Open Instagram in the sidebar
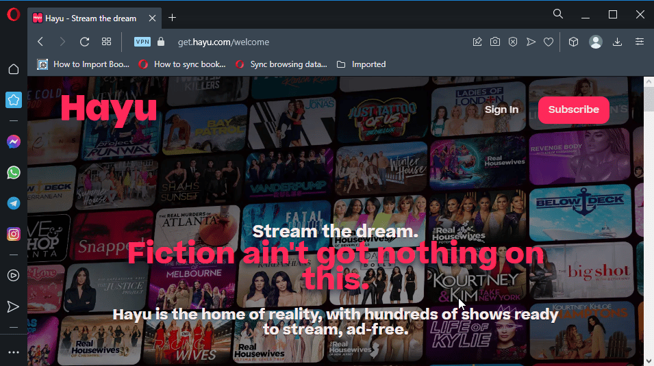This screenshot has width=654, height=366. pyautogui.click(x=14, y=234)
